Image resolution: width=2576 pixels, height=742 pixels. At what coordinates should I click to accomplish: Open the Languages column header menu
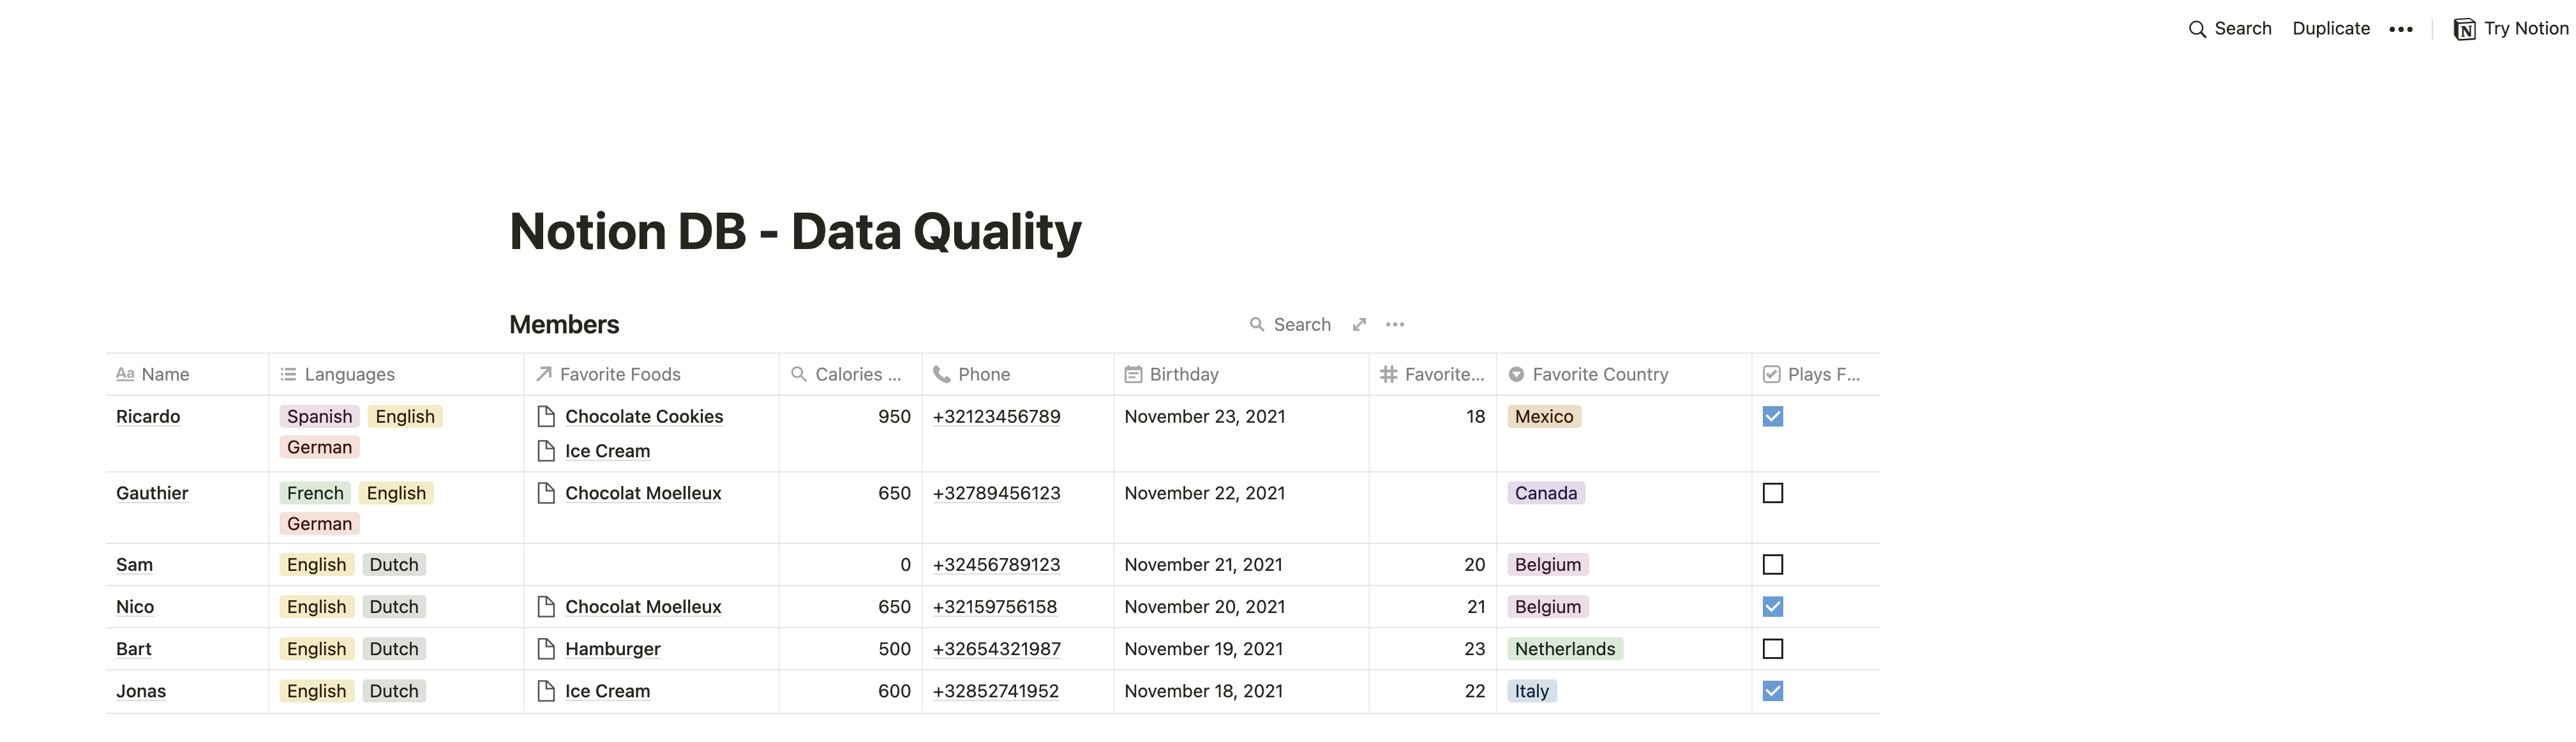click(x=349, y=374)
